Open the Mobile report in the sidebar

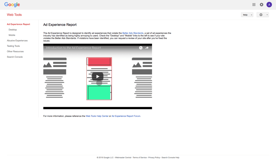[x=12, y=35]
